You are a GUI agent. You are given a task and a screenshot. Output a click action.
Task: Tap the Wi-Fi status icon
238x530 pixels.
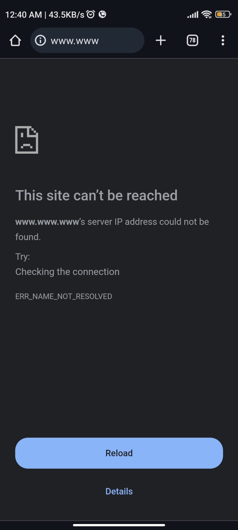coord(207,14)
